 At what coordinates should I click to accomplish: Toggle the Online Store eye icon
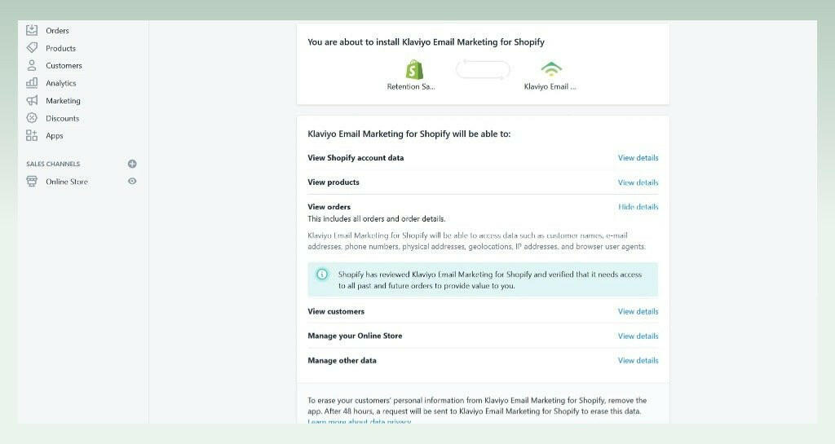(132, 182)
